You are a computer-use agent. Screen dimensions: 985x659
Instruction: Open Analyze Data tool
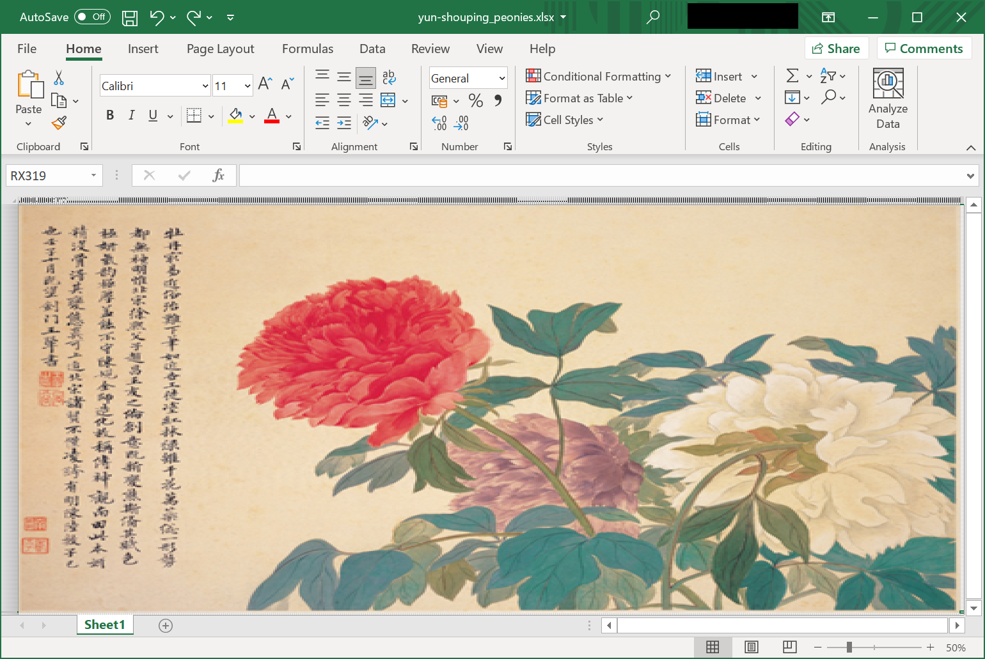(x=888, y=99)
